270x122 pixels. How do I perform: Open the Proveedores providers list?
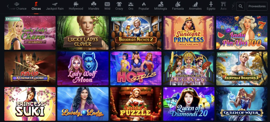tap(257, 6)
